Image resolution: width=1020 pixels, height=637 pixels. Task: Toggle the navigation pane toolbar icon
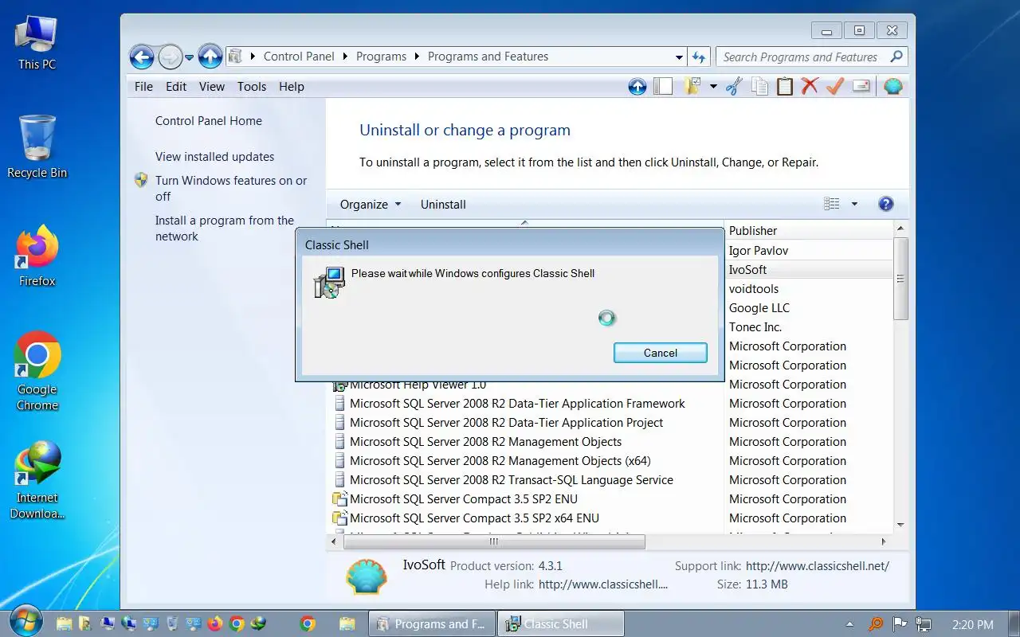[663, 87]
